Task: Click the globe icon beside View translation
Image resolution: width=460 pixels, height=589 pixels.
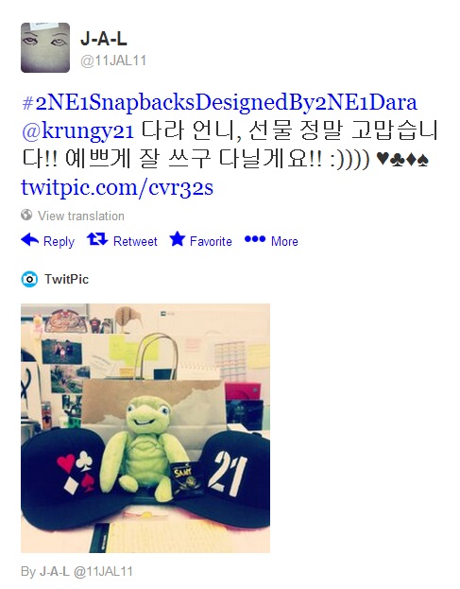Action: (x=26, y=215)
